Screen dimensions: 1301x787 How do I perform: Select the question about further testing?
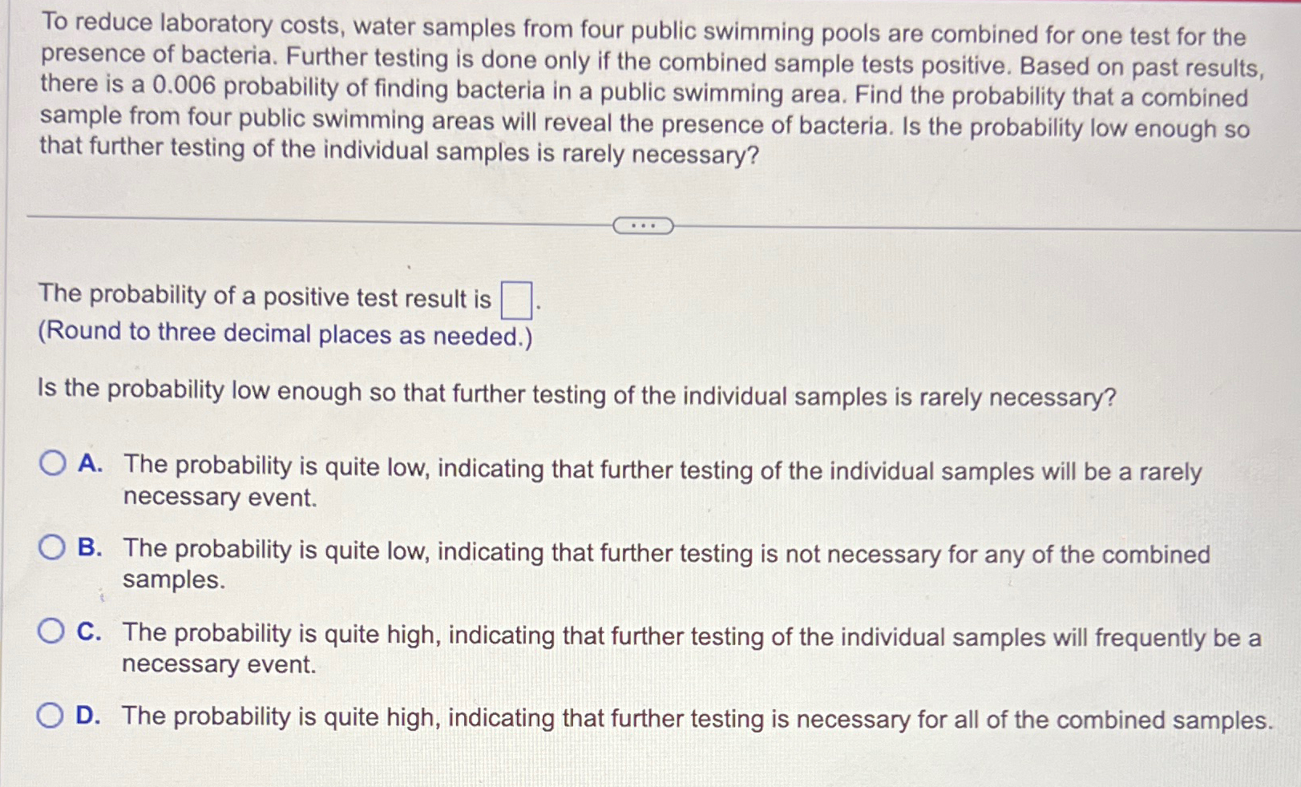click(577, 393)
